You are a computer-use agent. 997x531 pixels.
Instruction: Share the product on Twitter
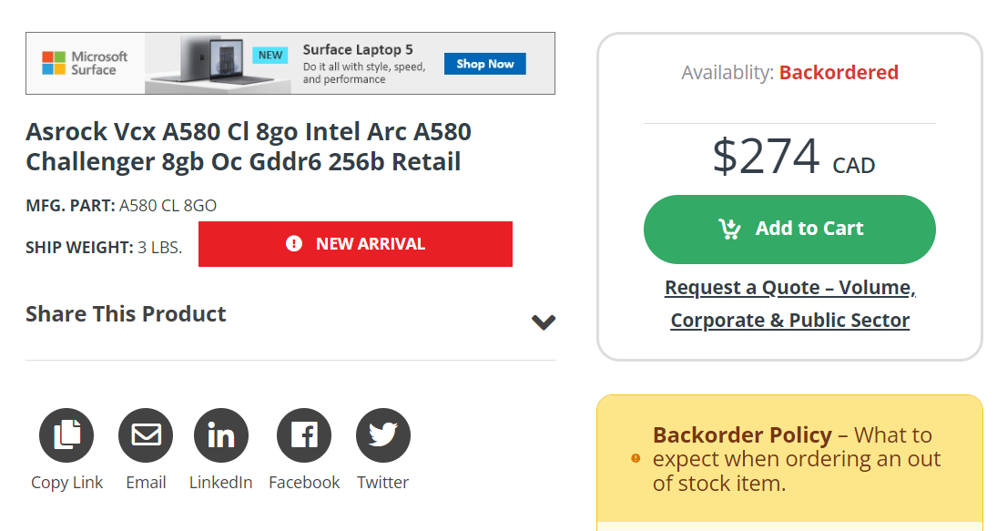pyautogui.click(x=382, y=434)
